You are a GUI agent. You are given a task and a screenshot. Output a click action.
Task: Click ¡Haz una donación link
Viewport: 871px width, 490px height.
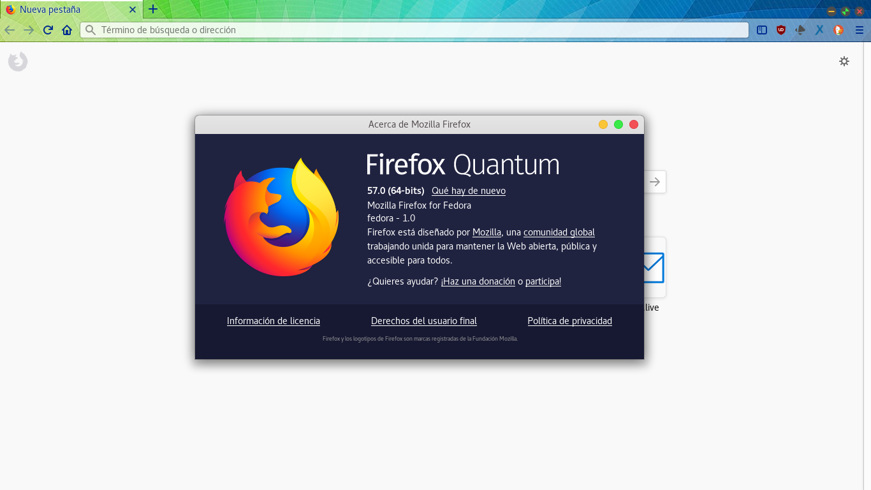point(478,281)
